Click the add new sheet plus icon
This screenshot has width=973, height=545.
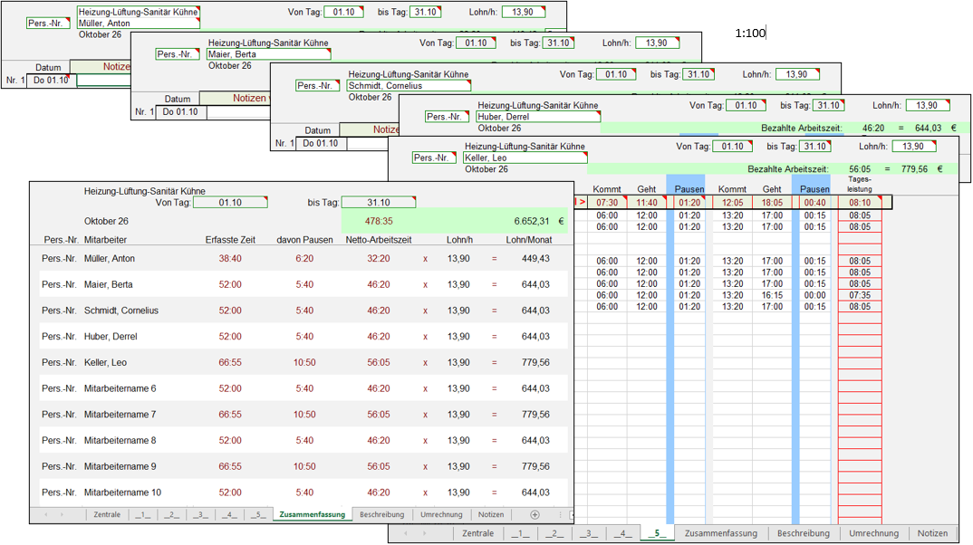535,514
